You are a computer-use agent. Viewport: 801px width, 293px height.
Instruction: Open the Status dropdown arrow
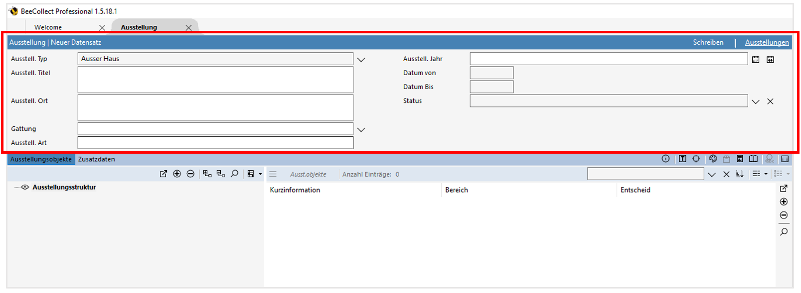tap(756, 101)
